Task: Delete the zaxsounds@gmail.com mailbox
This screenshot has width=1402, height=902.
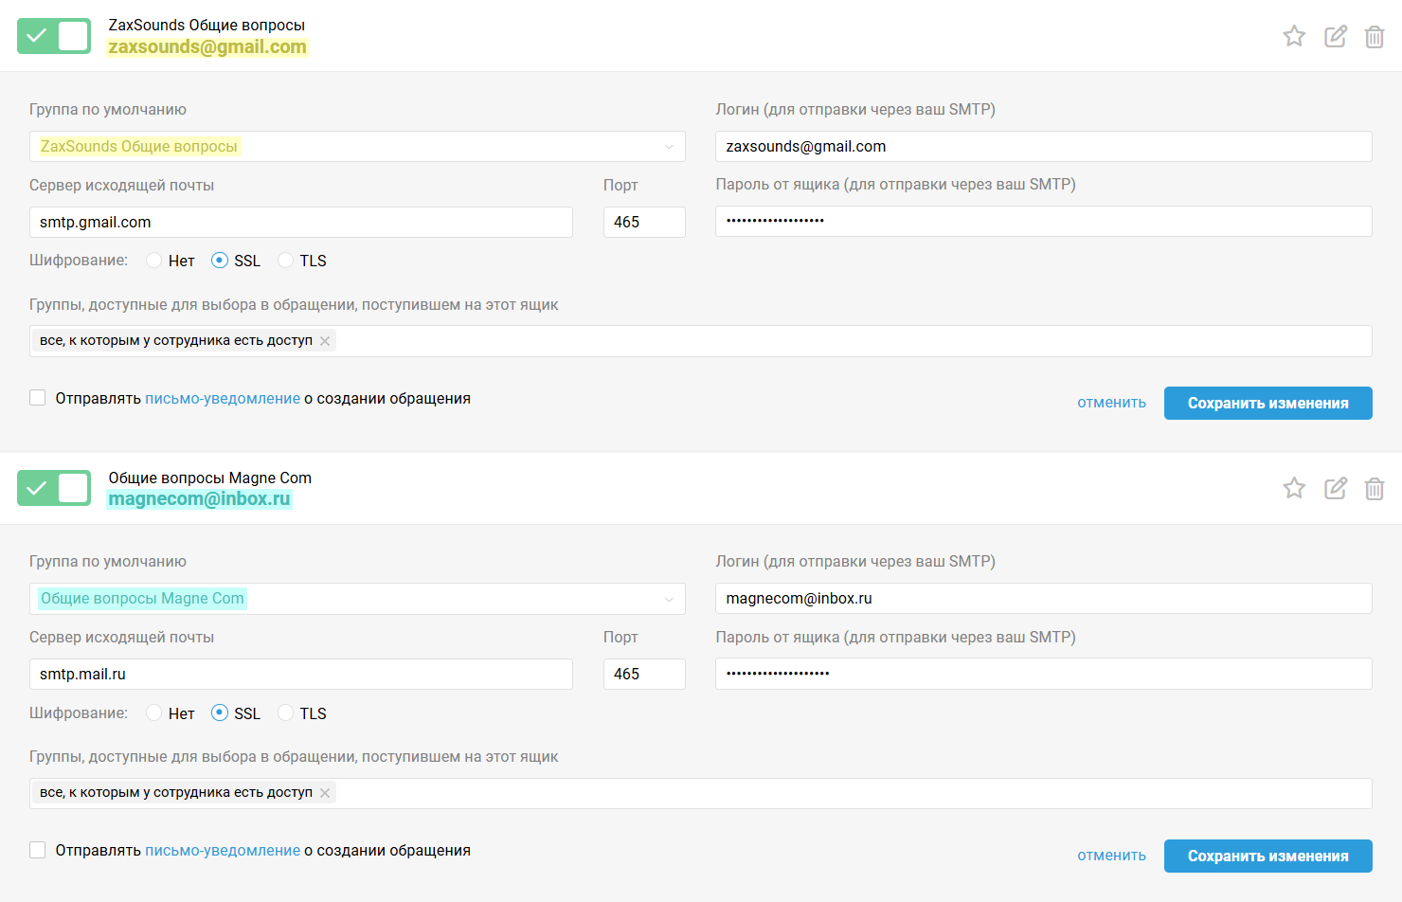Action: (x=1375, y=37)
